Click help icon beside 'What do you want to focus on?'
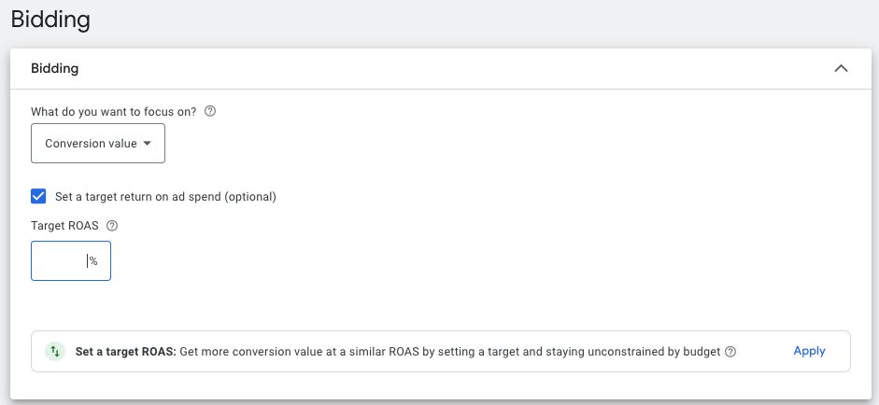The width and height of the screenshot is (879, 405). pos(210,111)
